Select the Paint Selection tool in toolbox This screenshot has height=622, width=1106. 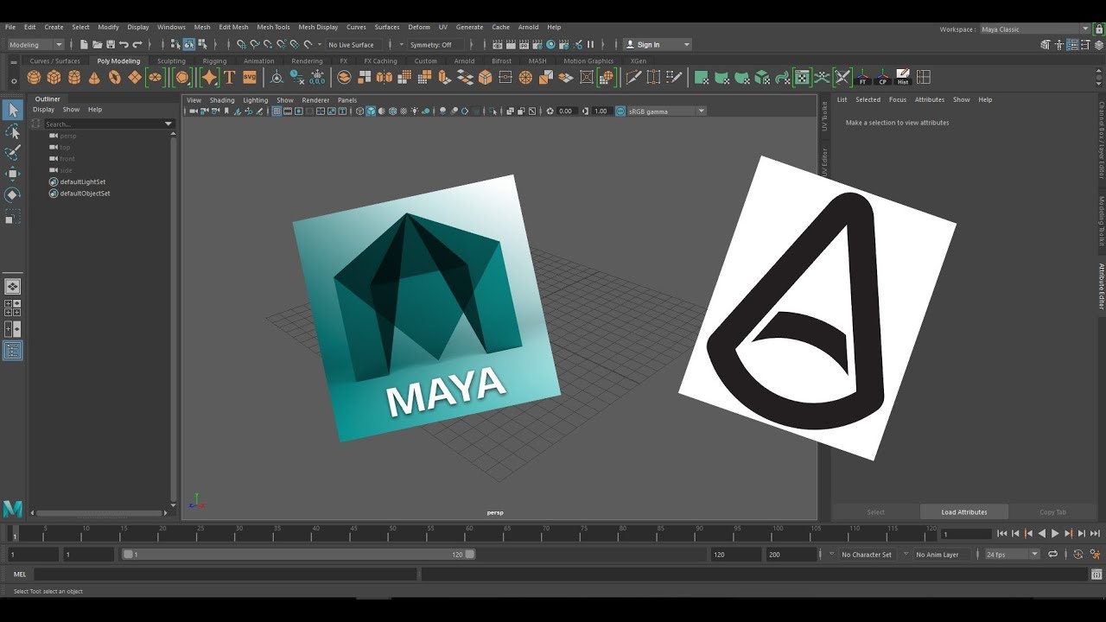point(12,152)
